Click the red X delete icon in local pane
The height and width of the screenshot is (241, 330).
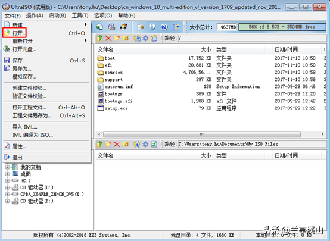click(x=117, y=144)
